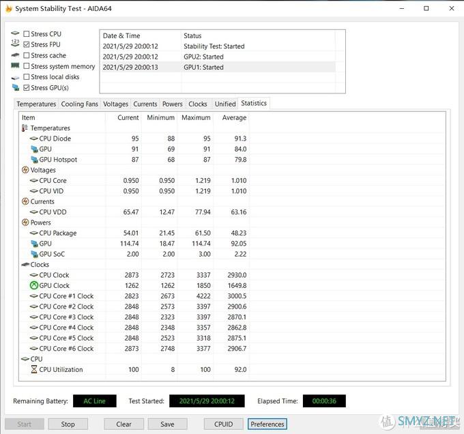Click the disabled Start button
This screenshot has height=434, width=464.
pos(25,424)
